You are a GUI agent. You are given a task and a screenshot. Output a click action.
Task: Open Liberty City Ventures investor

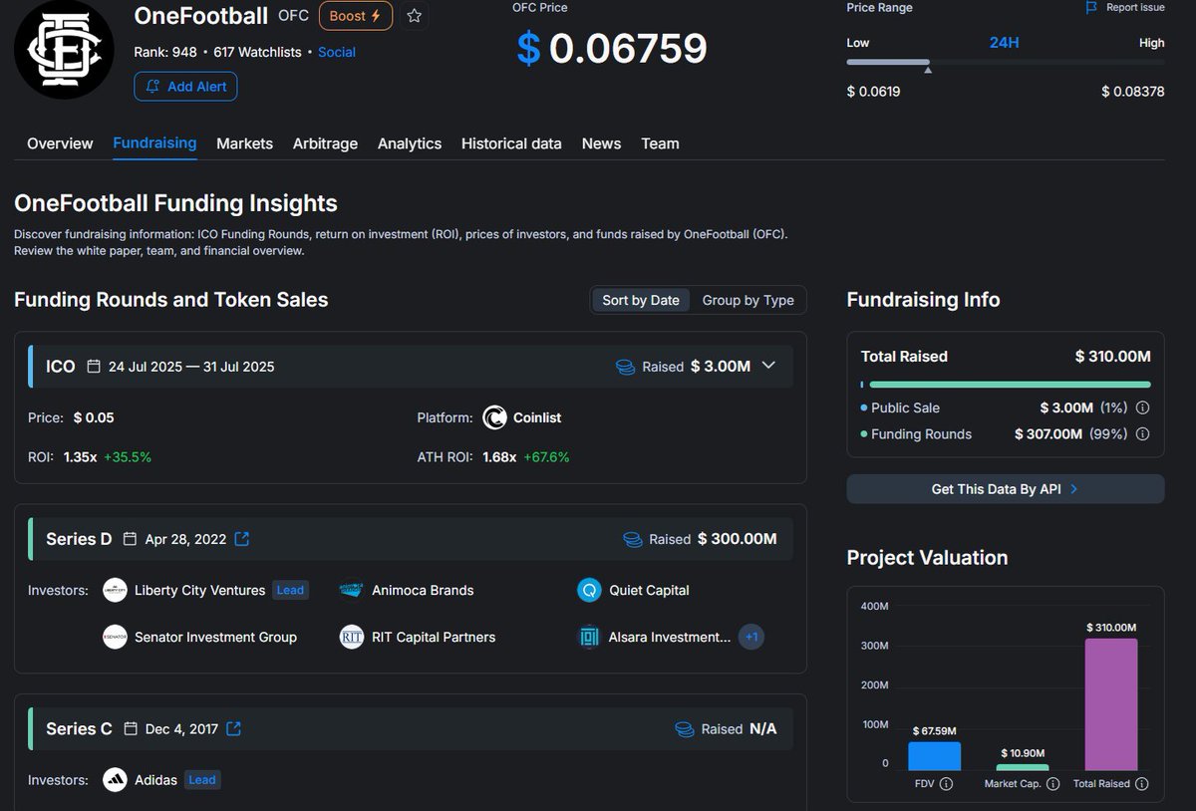[x=199, y=590]
